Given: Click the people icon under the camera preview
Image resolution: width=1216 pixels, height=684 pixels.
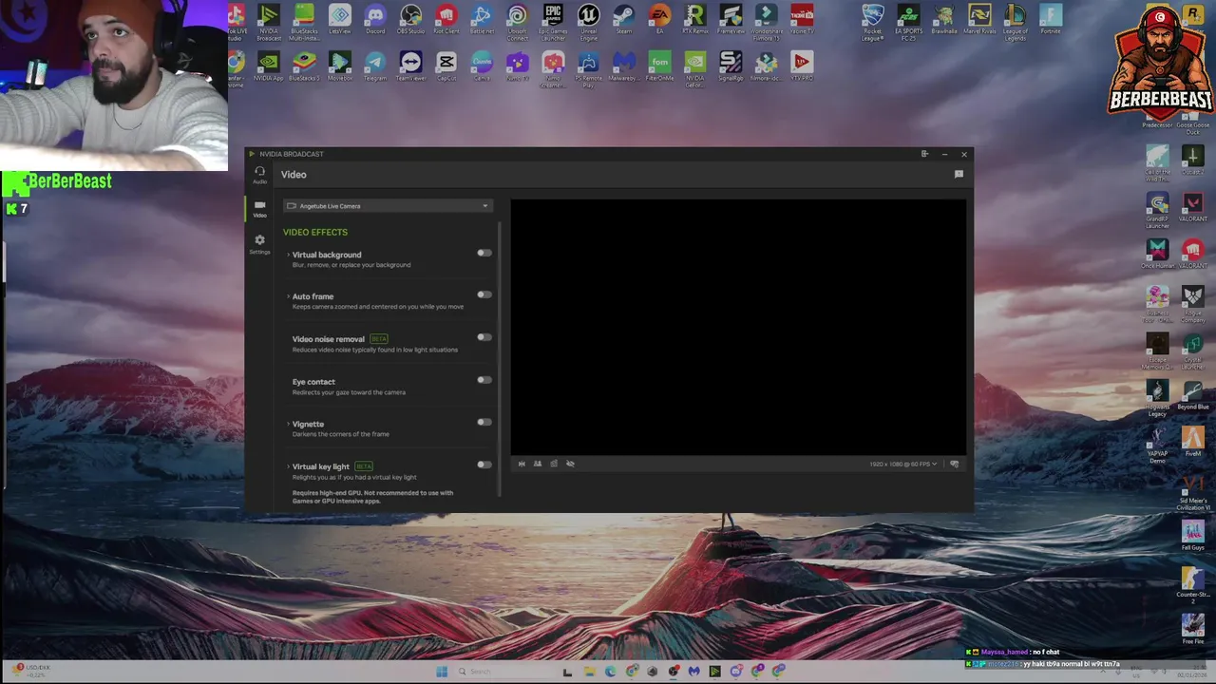Looking at the screenshot, I should point(538,464).
